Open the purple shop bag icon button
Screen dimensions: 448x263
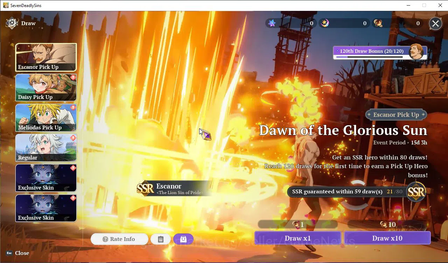click(x=183, y=239)
